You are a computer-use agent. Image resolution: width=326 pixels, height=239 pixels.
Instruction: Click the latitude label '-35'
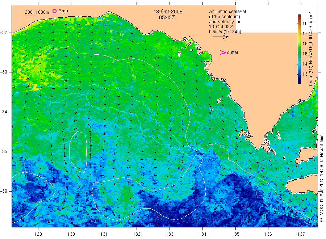4,151
